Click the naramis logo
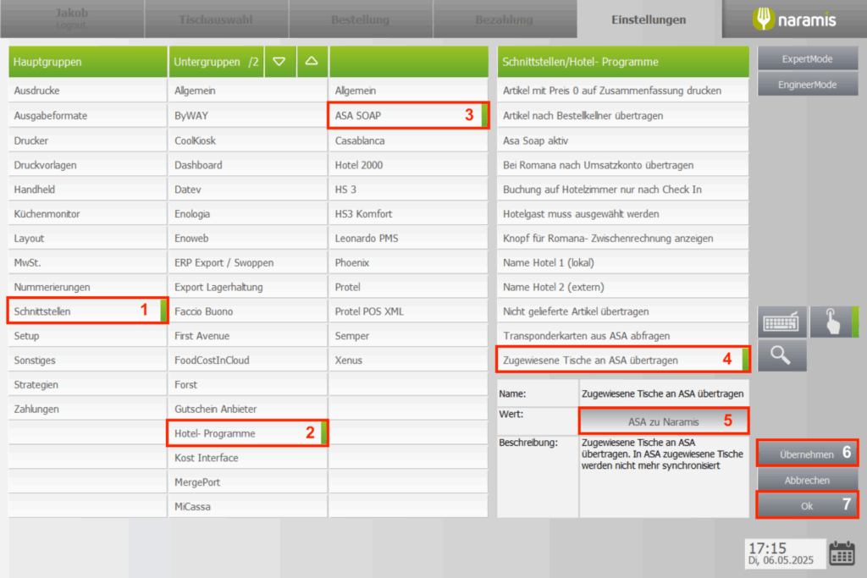 (x=794, y=19)
